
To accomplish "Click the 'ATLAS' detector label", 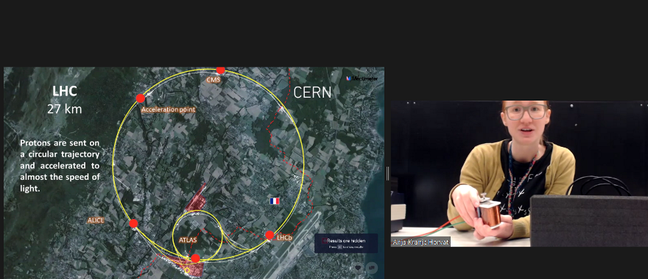I will click(188, 240).
